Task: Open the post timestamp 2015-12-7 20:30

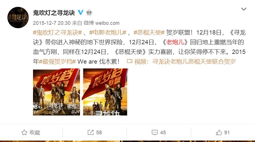Action: coord(52,23)
